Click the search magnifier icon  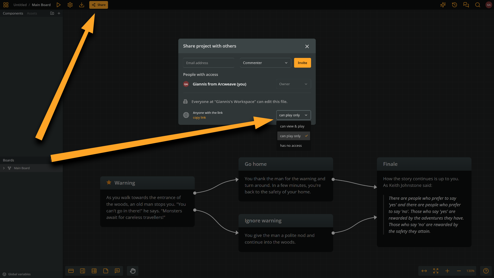478,5
